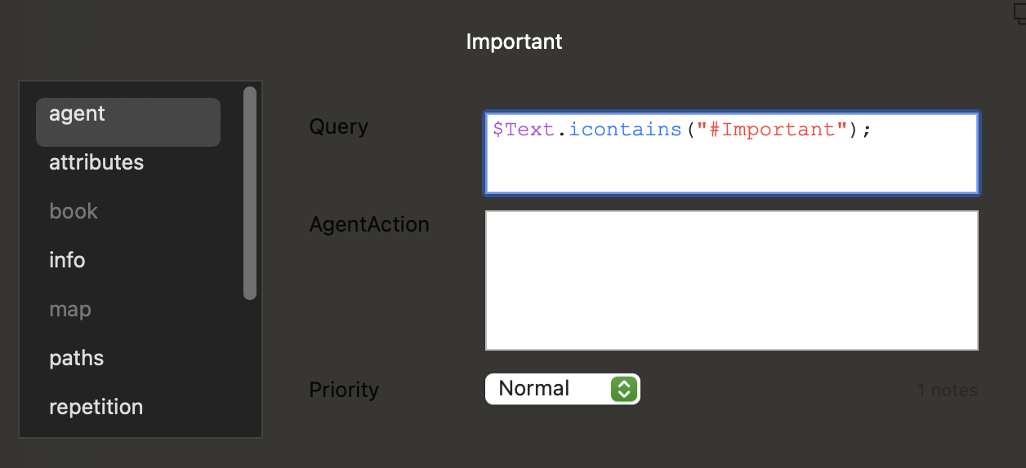Click inside the Query code field

[732, 153]
